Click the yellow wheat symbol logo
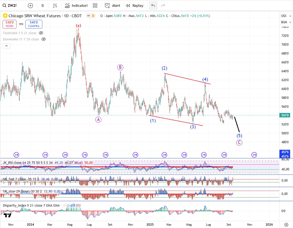This screenshot has height=228, width=293. [x=5, y=16]
